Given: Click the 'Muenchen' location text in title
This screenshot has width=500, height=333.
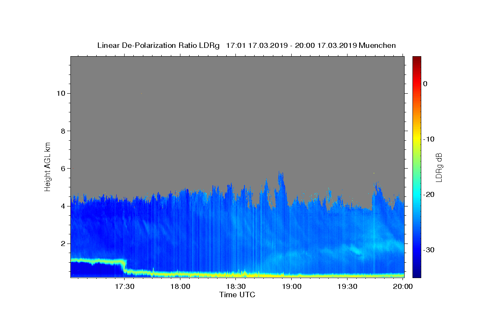Looking at the screenshot, I should pyautogui.click(x=377, y=45).
